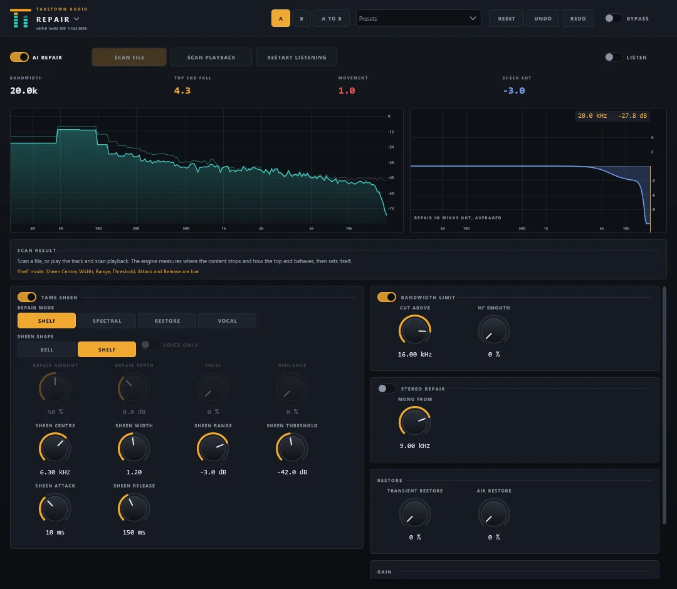Open the REPAIR plugin chevron menu
This screenshot has width=677, height=589.
pos(76,19)
